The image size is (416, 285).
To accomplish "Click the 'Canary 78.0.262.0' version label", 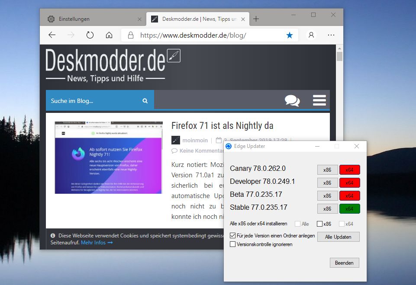I will (x=258, y=169).
